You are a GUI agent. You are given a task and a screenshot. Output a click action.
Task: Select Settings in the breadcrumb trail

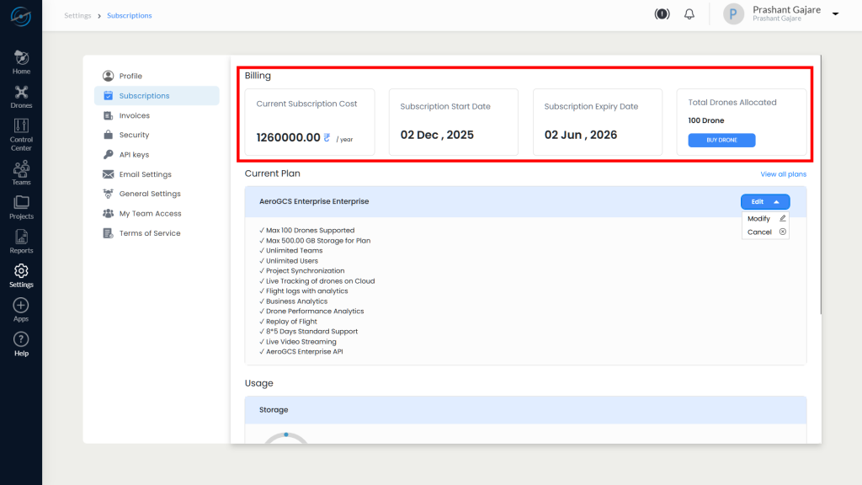pyautogui.click(x=77, y=15)
